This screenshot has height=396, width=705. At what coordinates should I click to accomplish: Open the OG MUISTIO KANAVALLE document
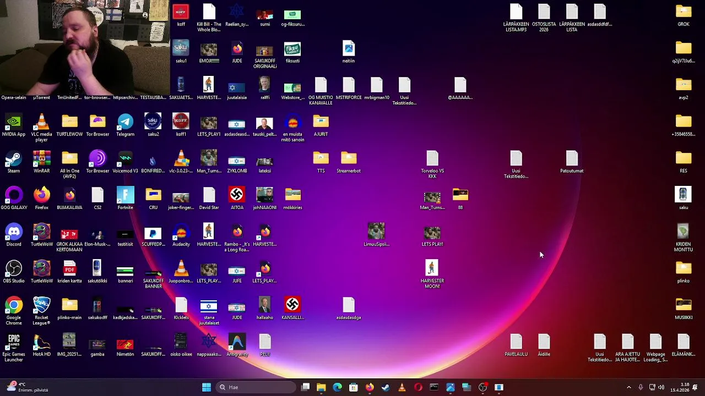coord(321,91)
